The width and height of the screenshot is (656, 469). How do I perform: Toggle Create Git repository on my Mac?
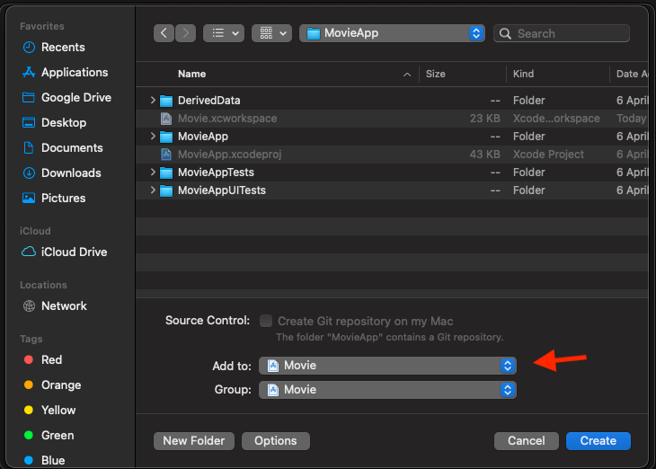click(266, 321)
